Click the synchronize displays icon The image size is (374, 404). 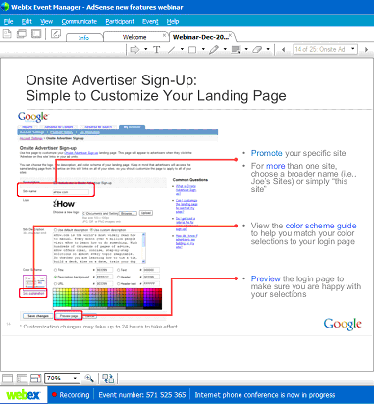click(108, 379)
